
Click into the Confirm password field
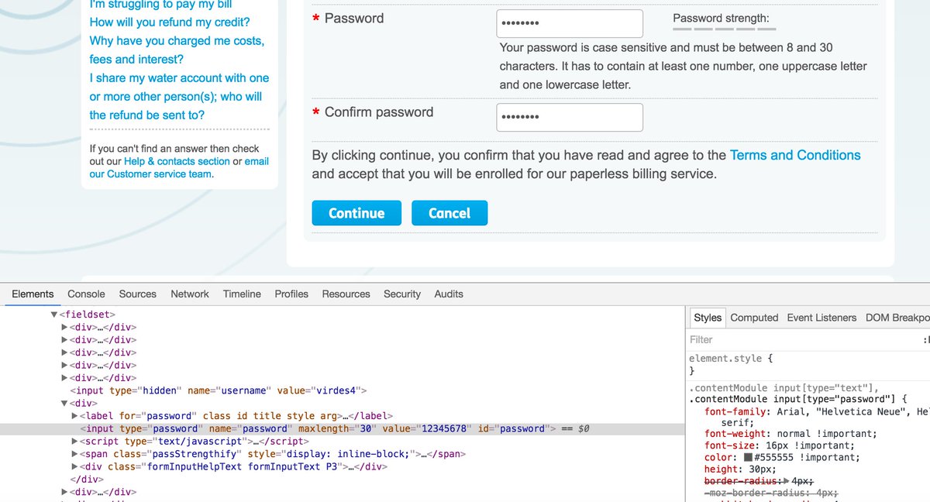570,118
